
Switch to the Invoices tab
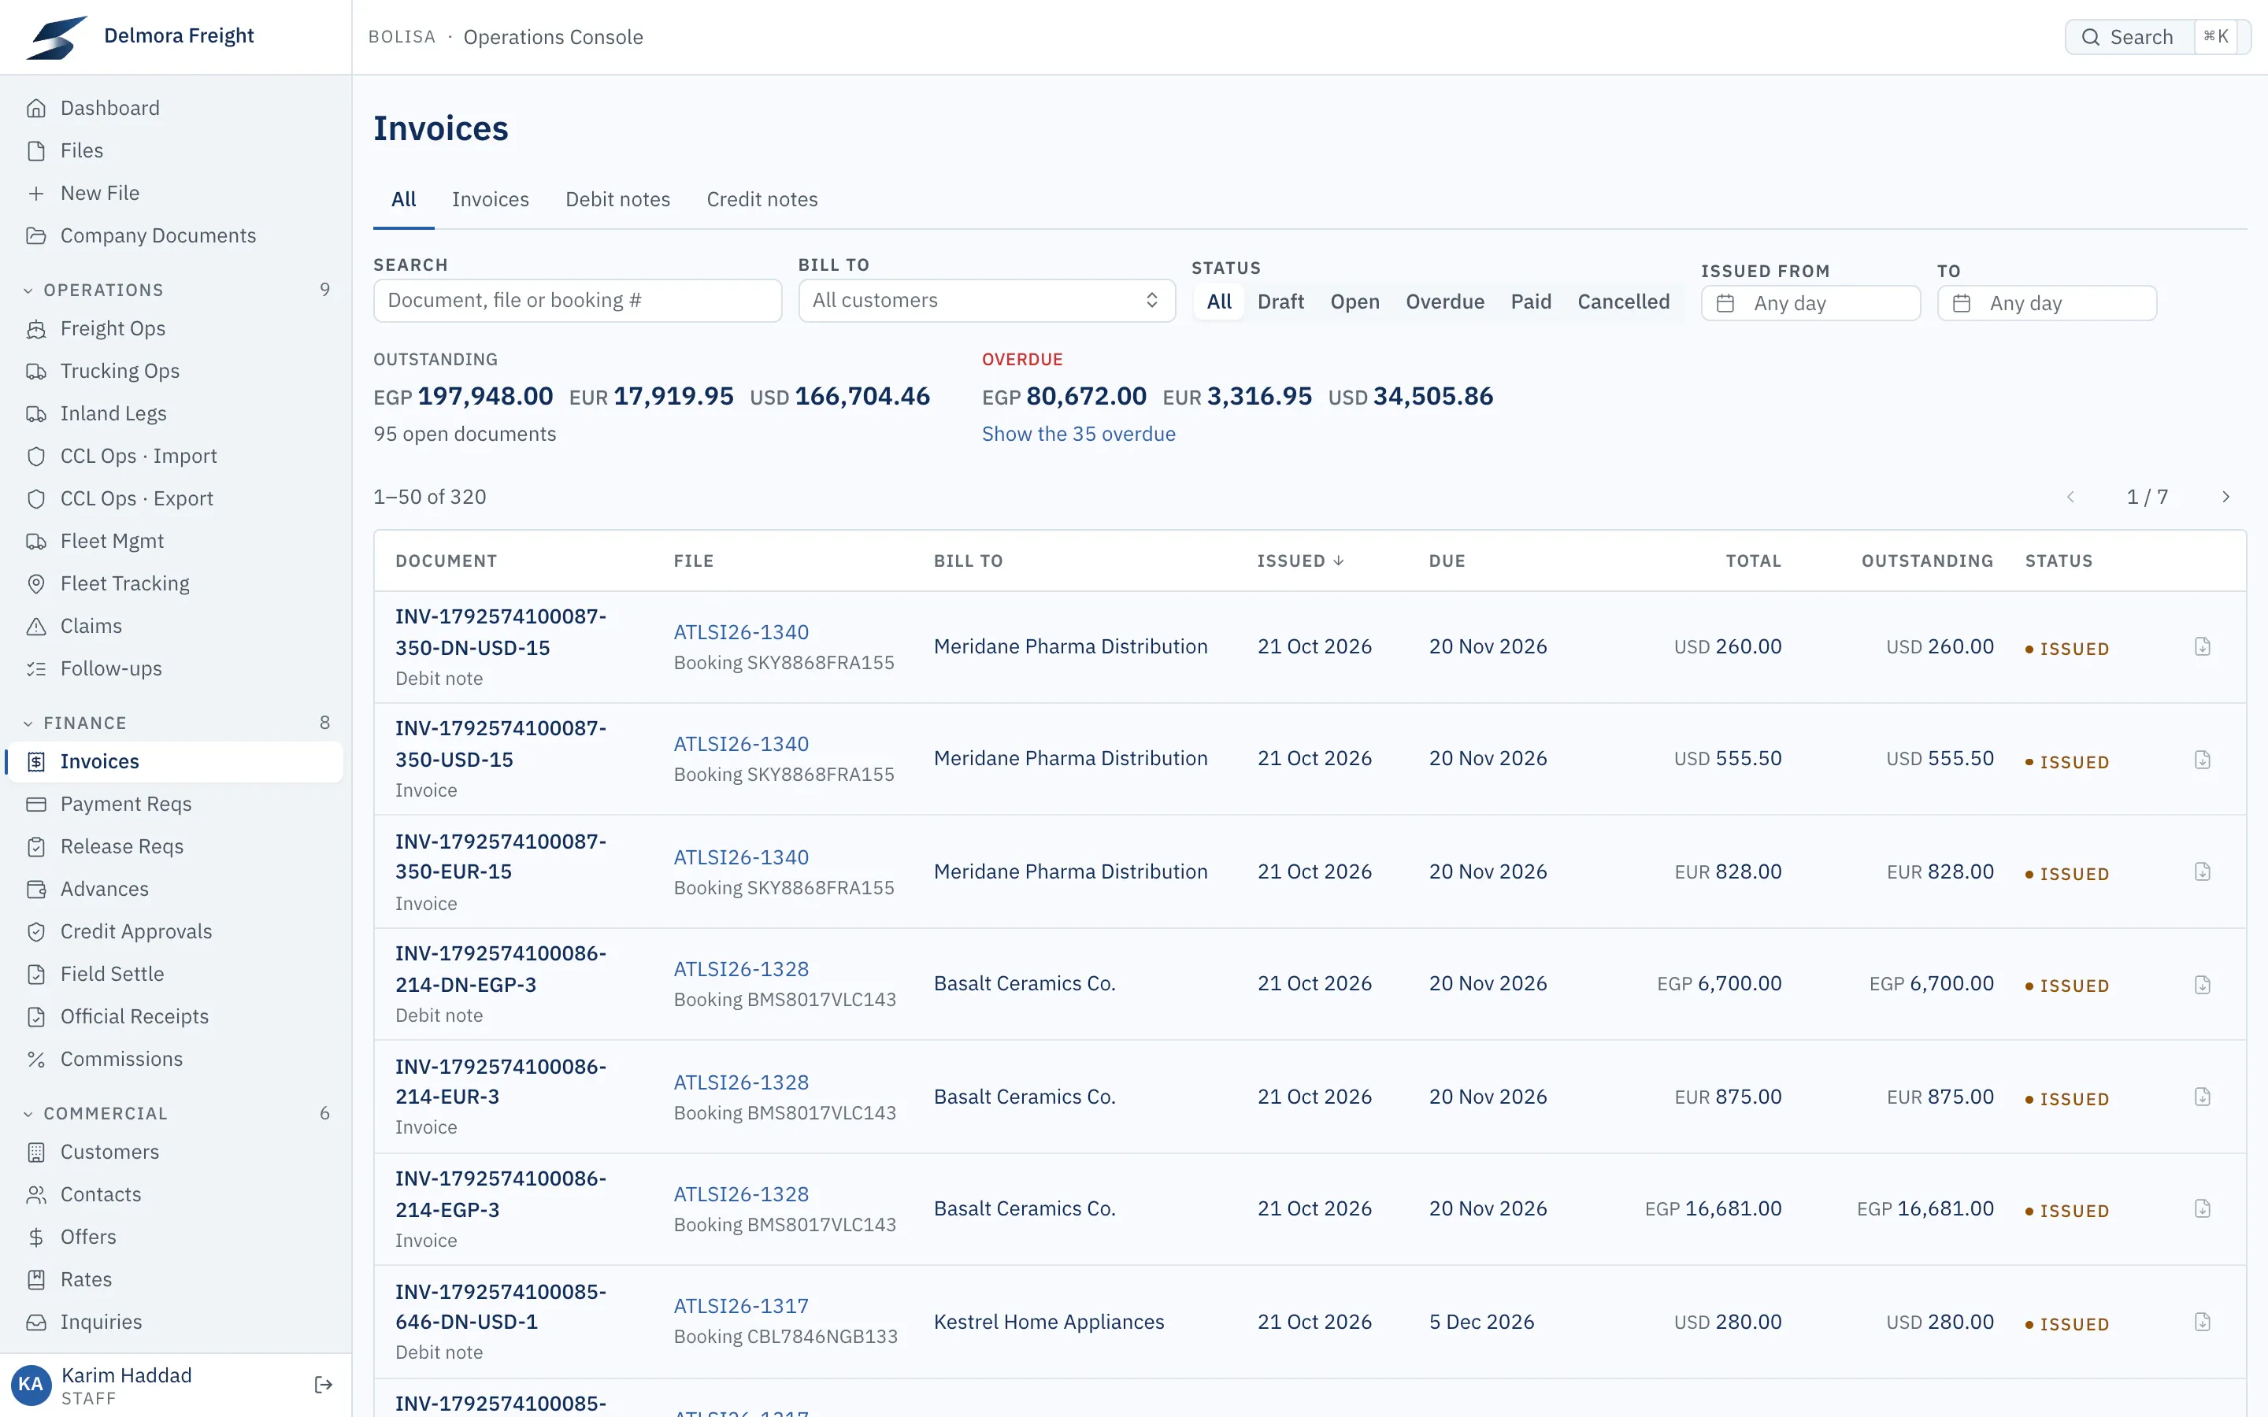490,200
